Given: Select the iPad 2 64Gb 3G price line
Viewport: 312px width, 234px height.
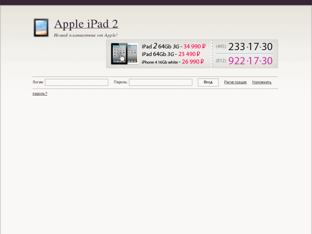Looking at the screenshot, I should pyautogui.click(x=173, y=46).
